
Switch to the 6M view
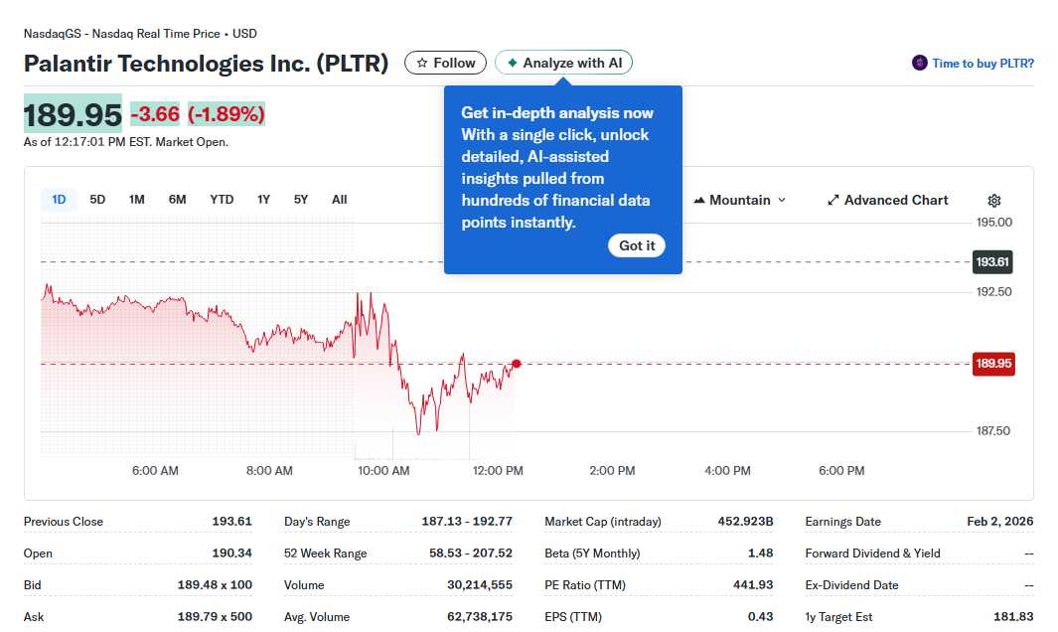point(177,199)
